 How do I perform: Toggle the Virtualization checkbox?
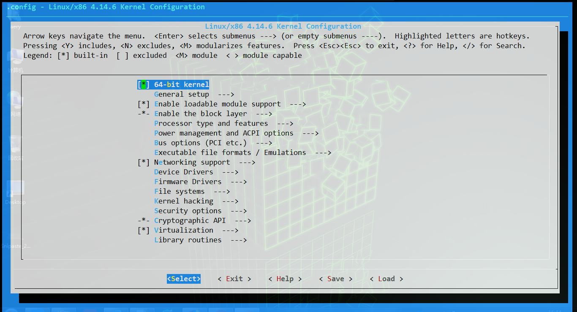point(144,230)
